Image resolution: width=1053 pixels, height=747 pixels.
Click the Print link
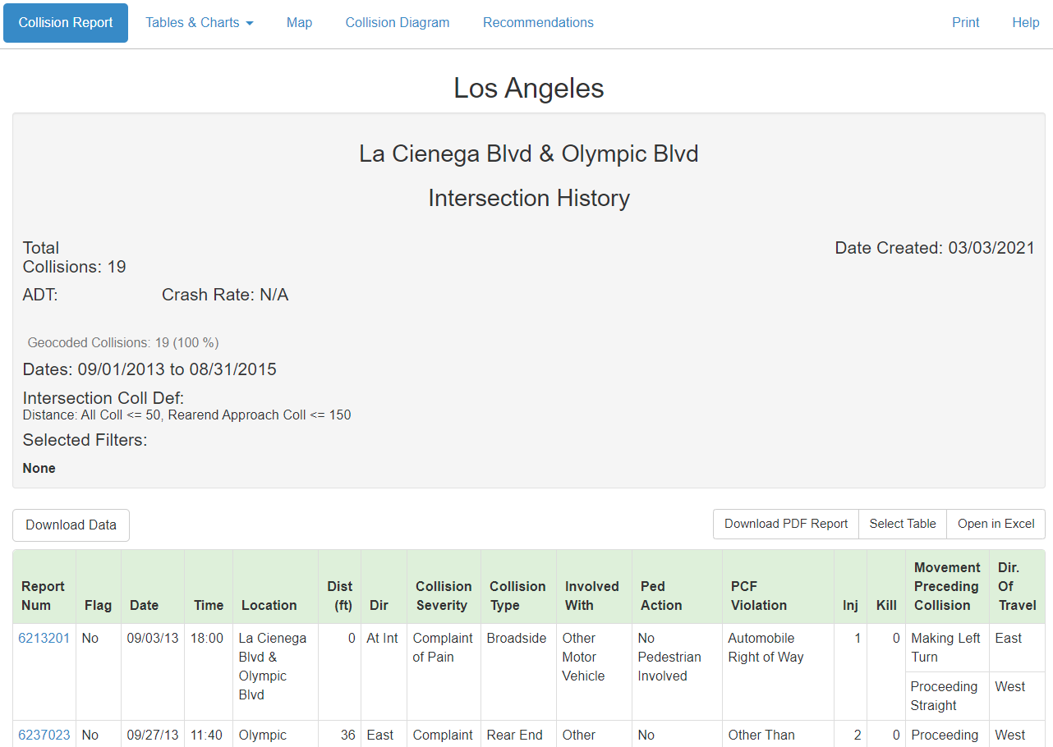point(965,23)
